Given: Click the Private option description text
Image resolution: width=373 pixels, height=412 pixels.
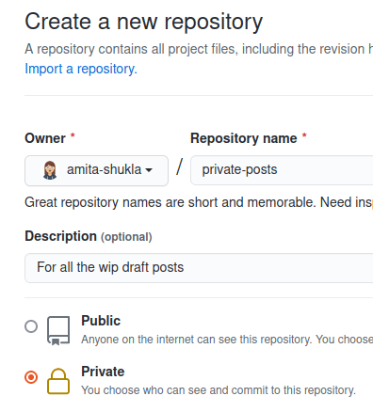Looking at the screenshot, I should point(219,390).
